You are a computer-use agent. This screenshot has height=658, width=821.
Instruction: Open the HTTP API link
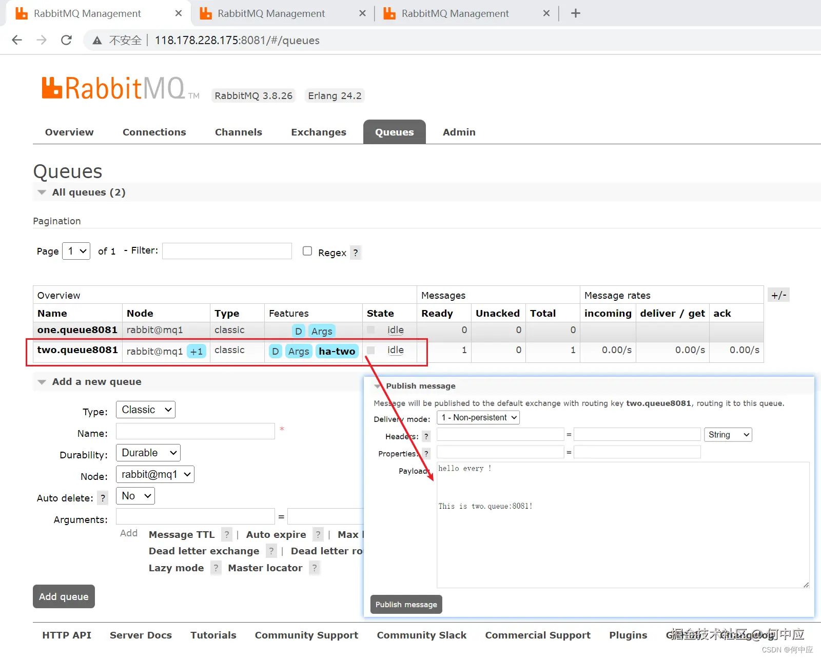67,635
